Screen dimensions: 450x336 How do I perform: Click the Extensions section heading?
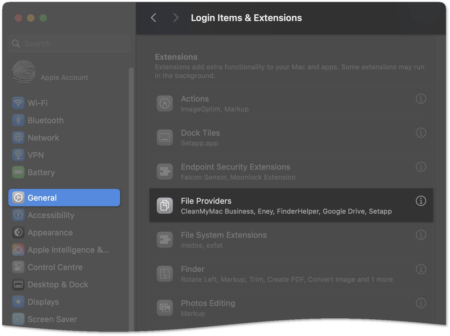coord(176,57)
